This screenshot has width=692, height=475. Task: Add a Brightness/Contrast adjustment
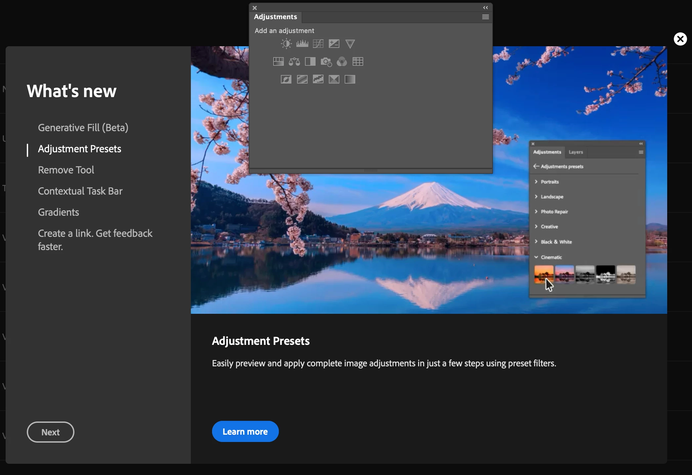pos(286,44)
